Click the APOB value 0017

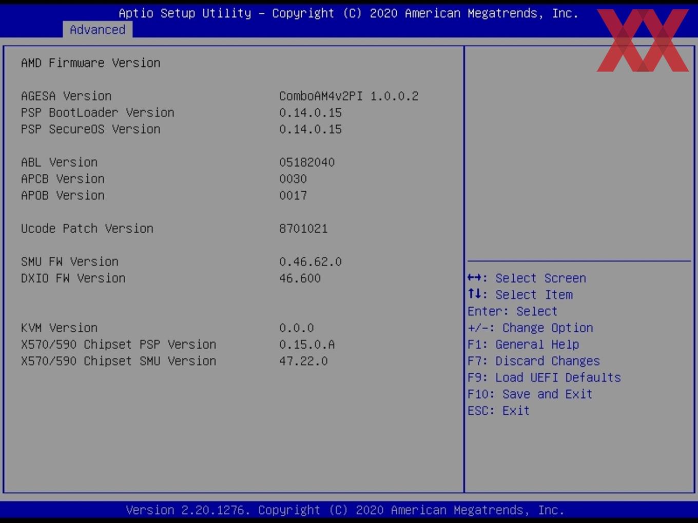pyautogui.click(x=293, y=195)
